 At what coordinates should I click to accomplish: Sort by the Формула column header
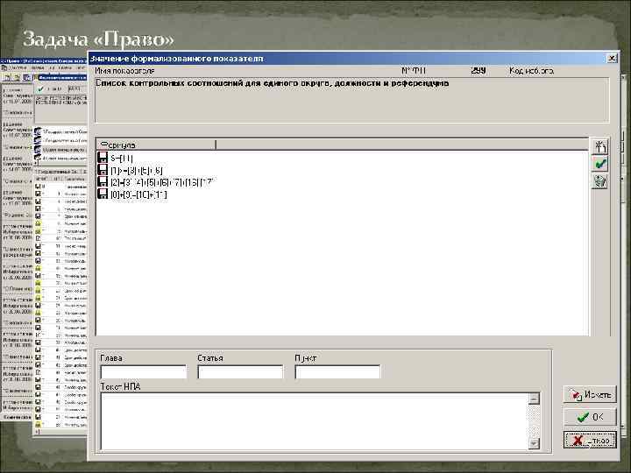pos(156,145)
